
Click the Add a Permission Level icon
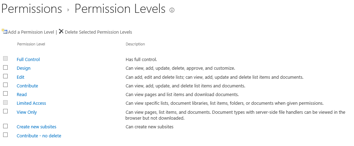click(x=5, y=32)
